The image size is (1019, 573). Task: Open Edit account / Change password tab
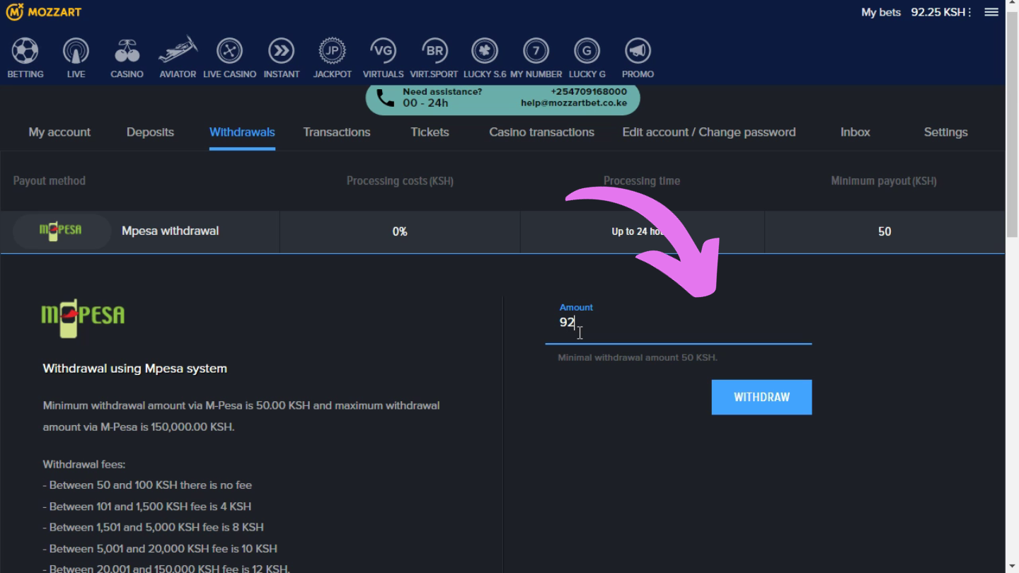pos(709,132)
